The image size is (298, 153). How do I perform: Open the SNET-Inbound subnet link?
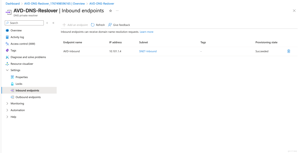148,51
